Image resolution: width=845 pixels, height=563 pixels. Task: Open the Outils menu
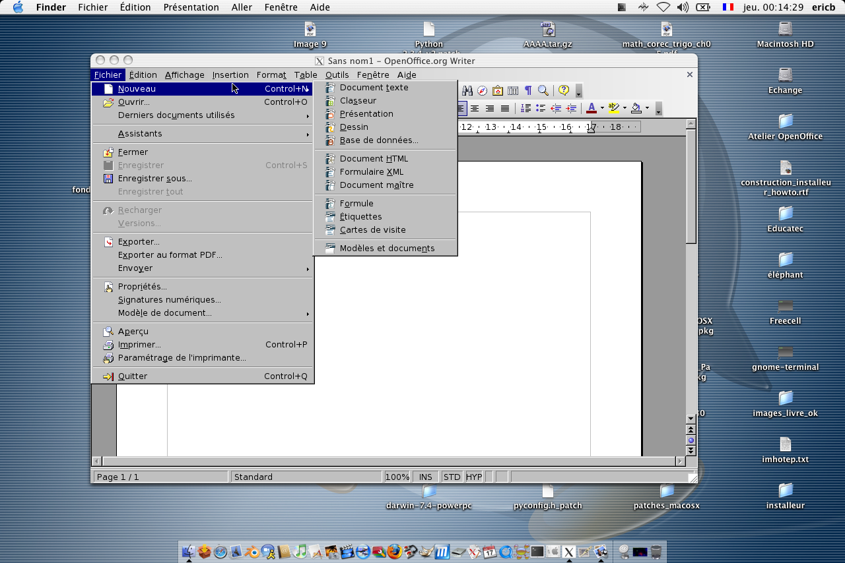coord(337,74)
